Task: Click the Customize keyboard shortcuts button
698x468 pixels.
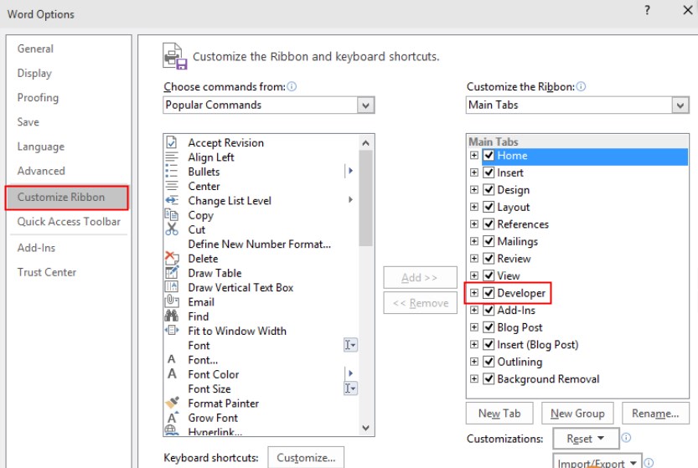Action: (x=305, y=458)
